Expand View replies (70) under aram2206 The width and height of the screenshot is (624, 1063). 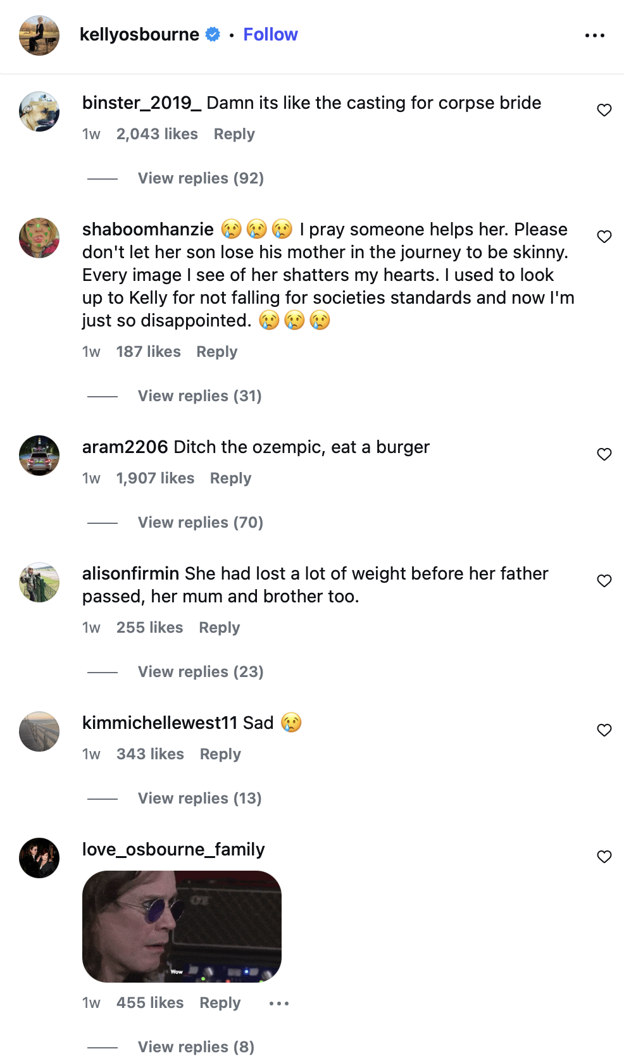coord(200,523)
